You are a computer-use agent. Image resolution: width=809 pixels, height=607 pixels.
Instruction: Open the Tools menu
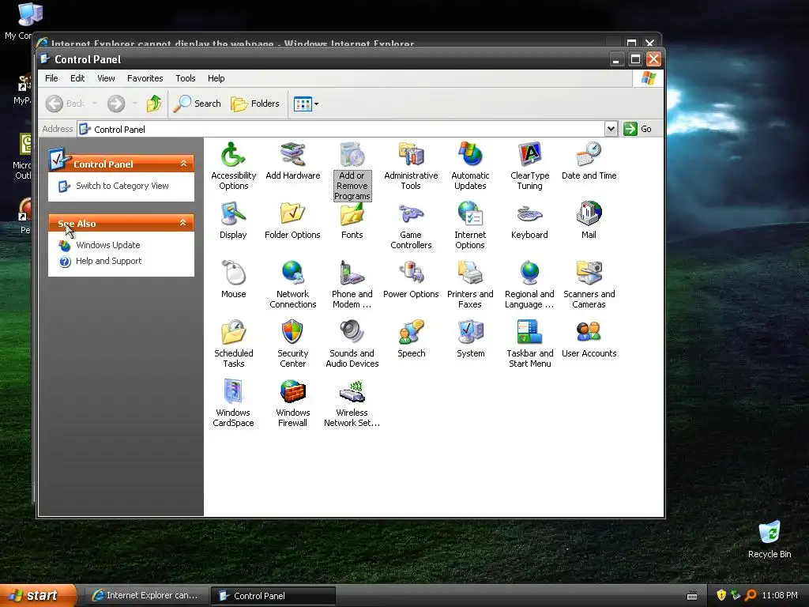click(x=185, y=78)
